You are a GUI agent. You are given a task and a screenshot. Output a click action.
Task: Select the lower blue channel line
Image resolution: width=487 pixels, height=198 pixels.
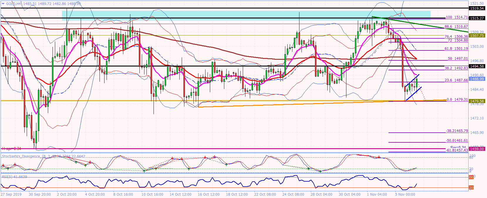pos(414,94)
